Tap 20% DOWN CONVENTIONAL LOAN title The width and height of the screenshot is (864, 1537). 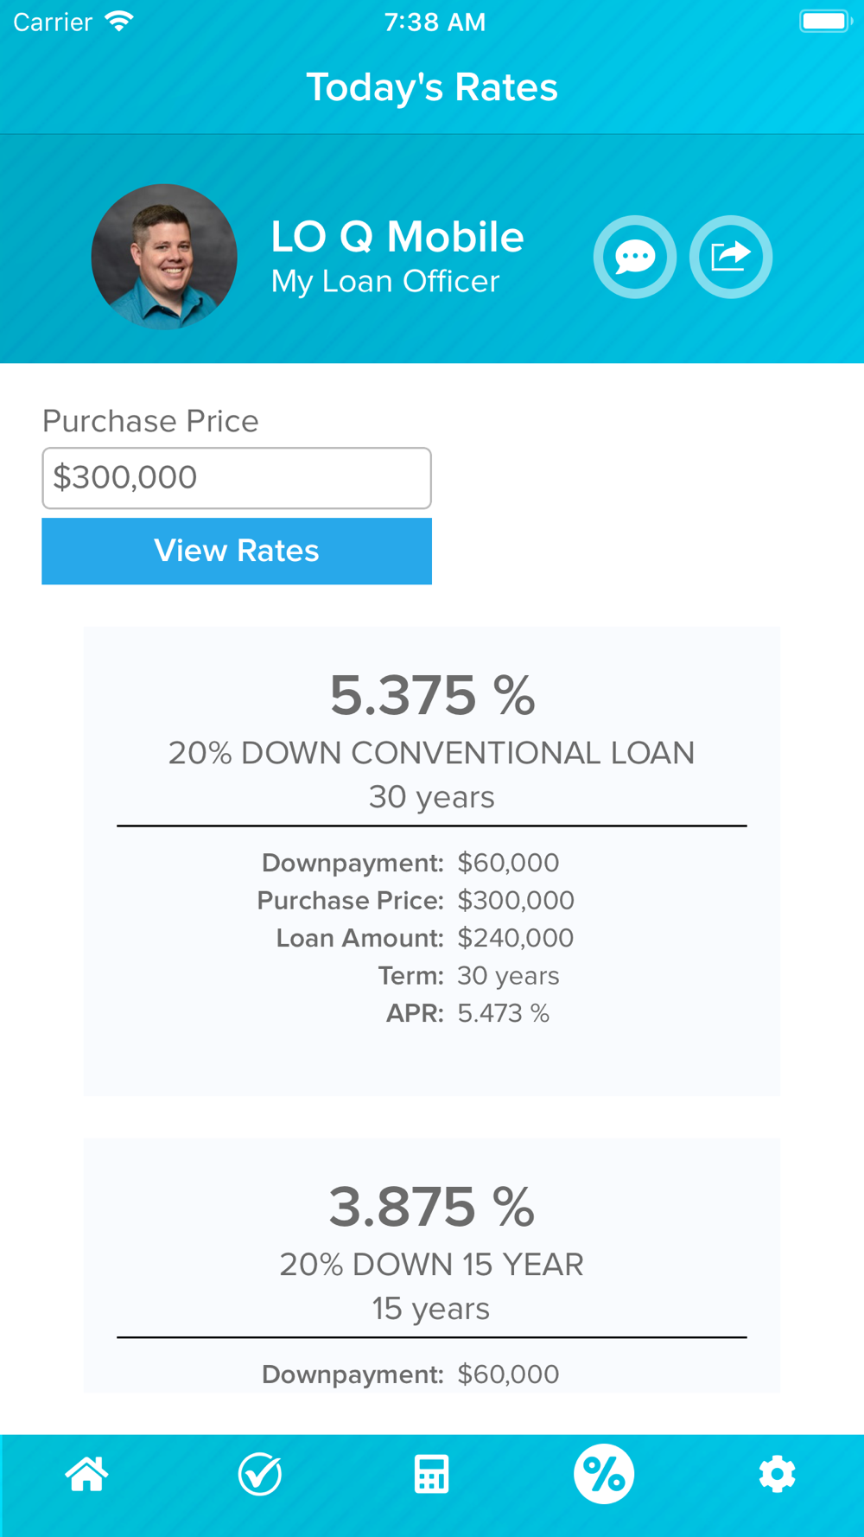(x=432, y=753)
